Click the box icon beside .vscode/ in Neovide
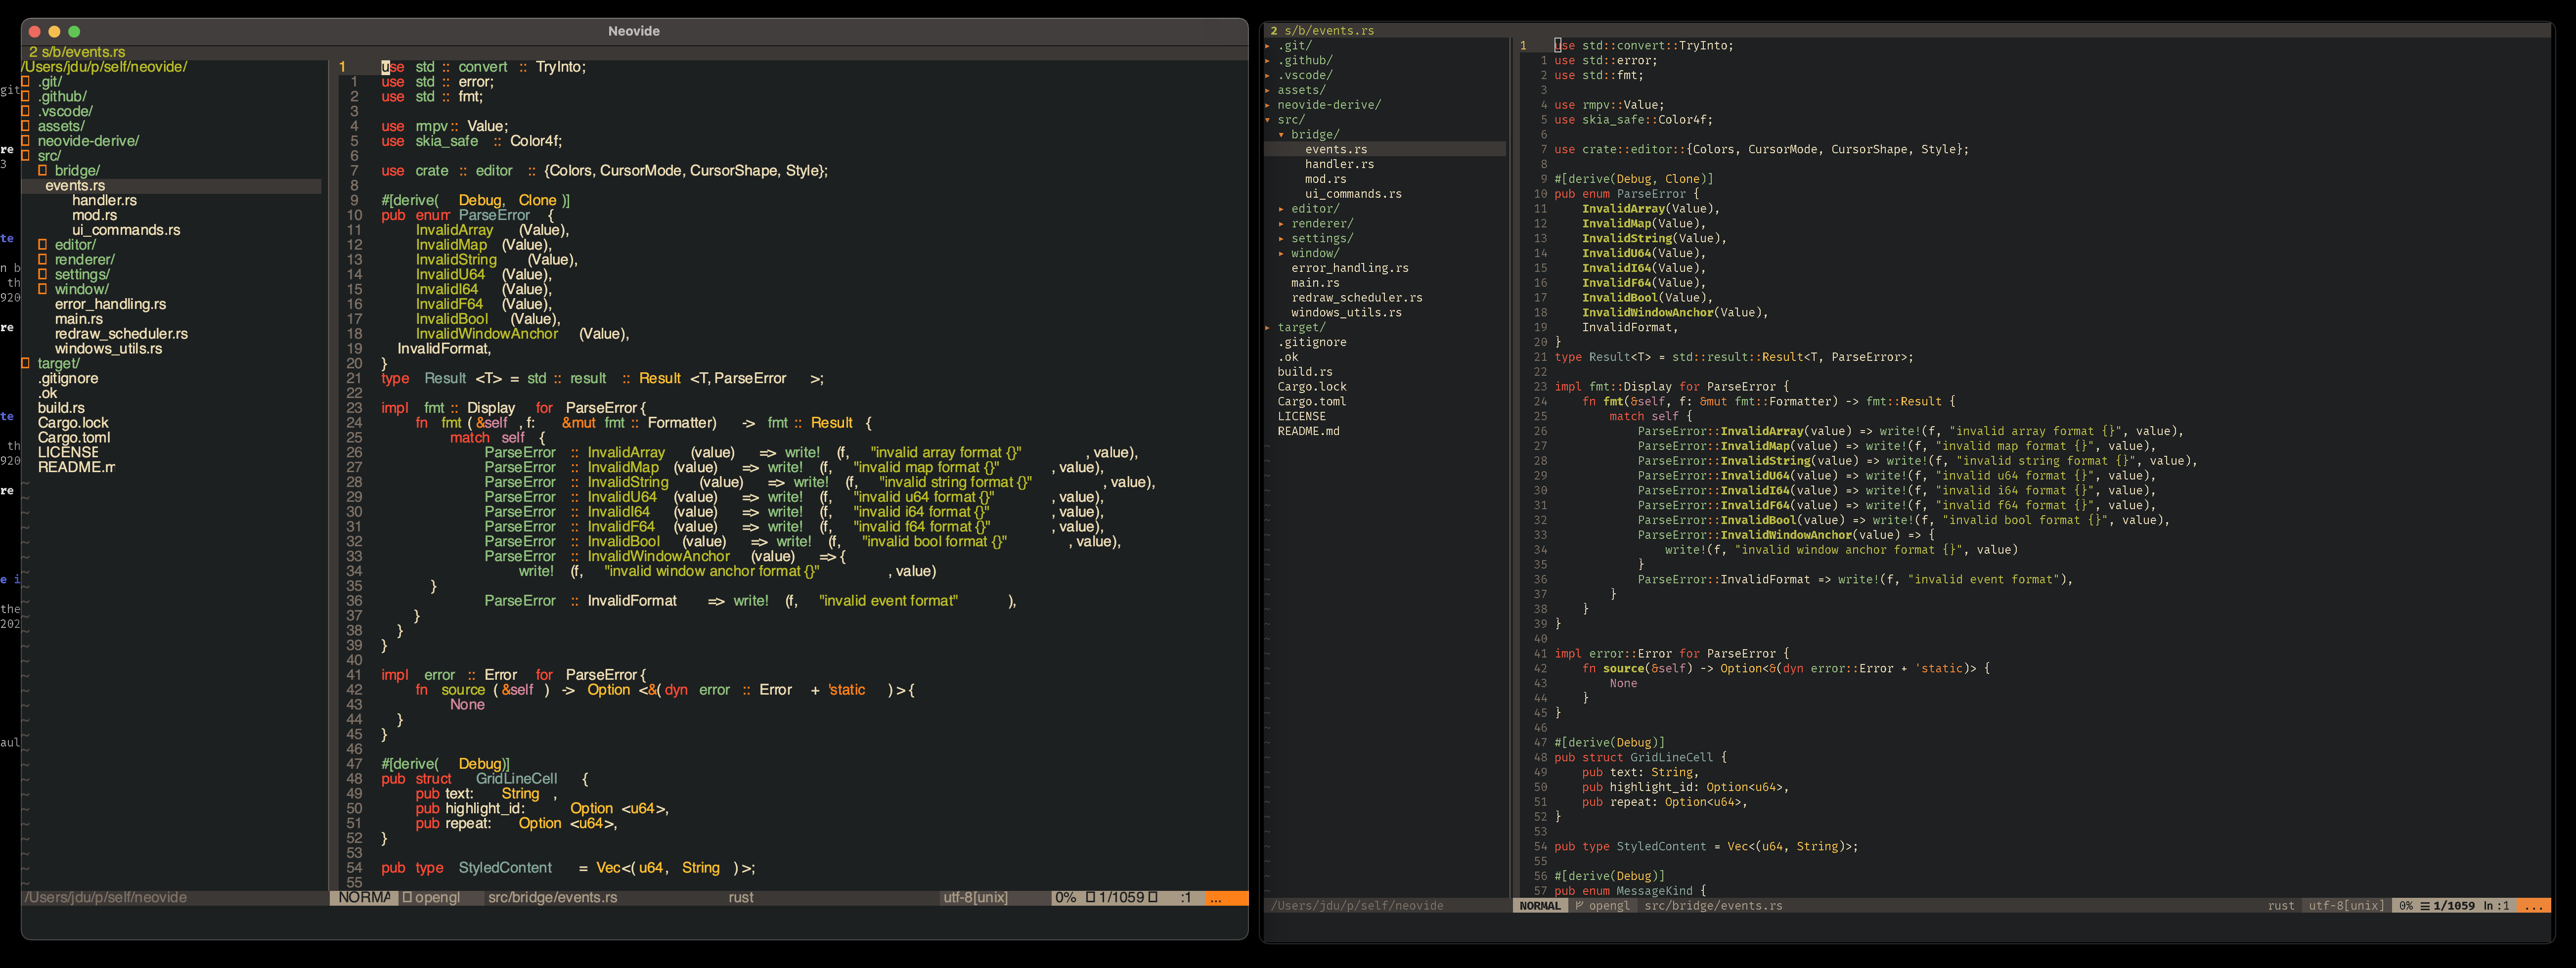The width and height of the screenshot is (2576, 968). pyautogui.click(x=26, y=111)
